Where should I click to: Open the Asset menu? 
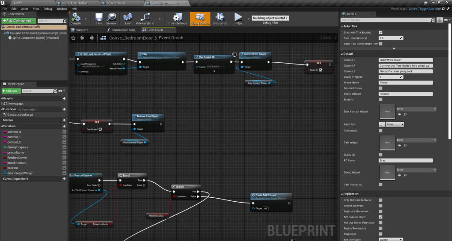[x=25, y=8]
